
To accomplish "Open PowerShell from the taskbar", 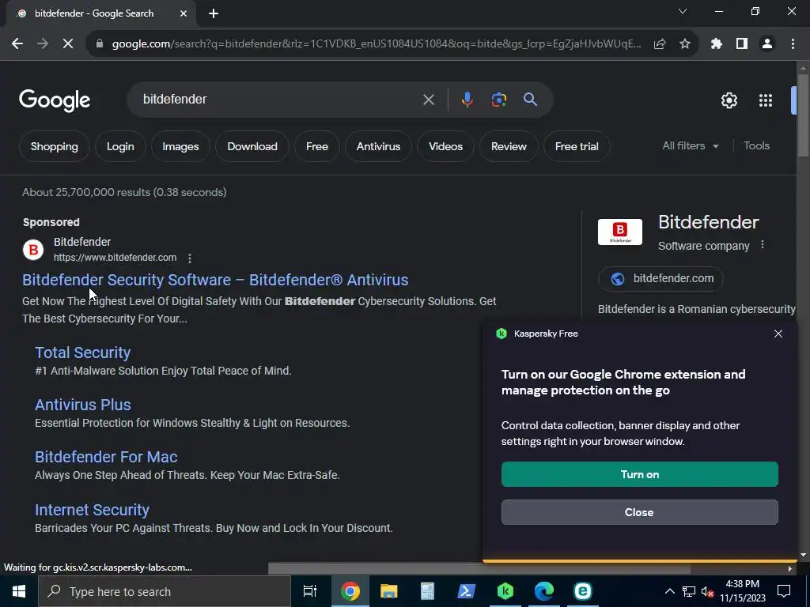I will coord(467,591).
